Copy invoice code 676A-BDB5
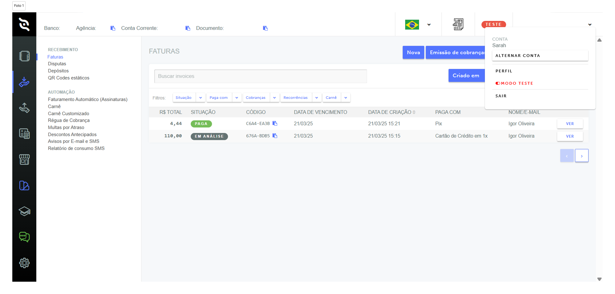 click(275, 136)
